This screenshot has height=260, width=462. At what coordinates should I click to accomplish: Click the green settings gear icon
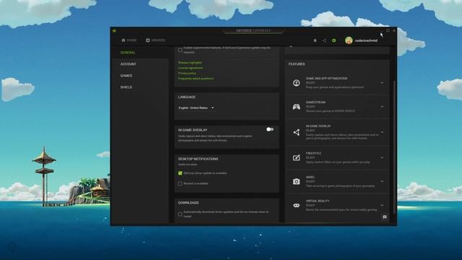coord(334,40)
